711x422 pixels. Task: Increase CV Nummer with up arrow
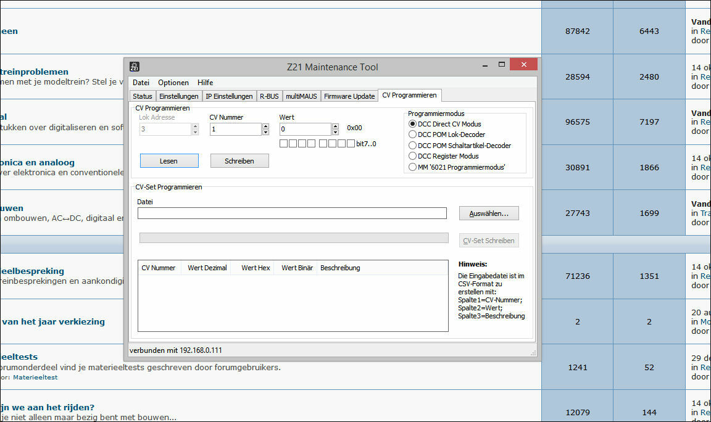pos(265,126)
